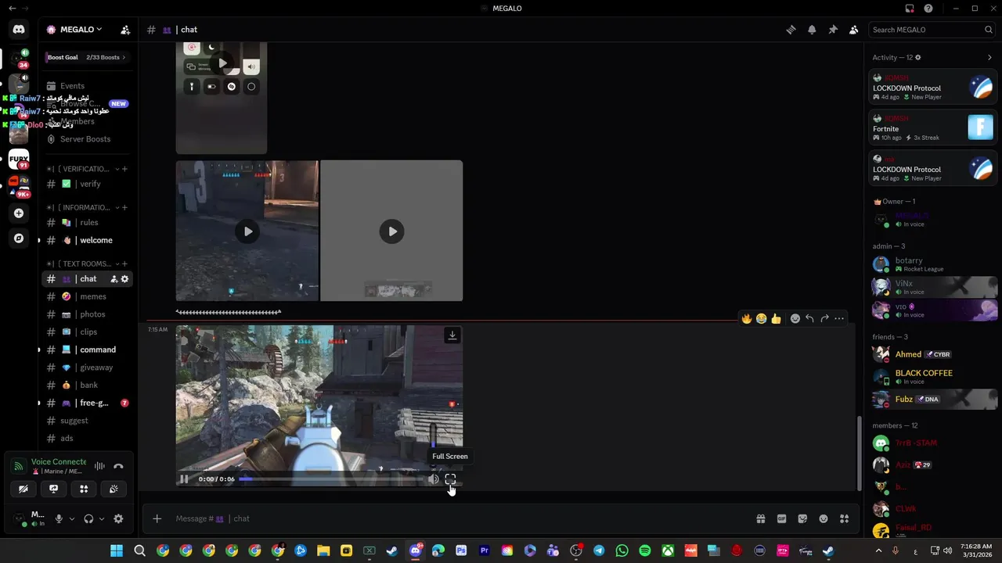Open Add Reaction emoji picker on message
1002x563 pixels.
click(x=795, y=318)
